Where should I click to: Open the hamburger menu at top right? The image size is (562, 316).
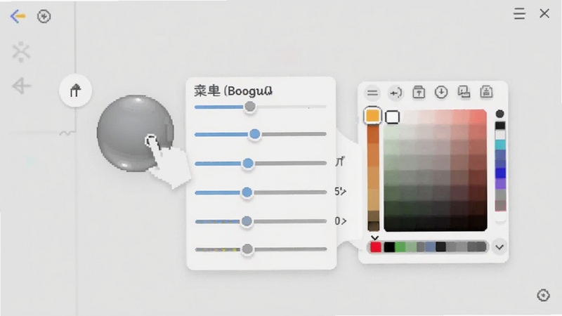[519, 14]
